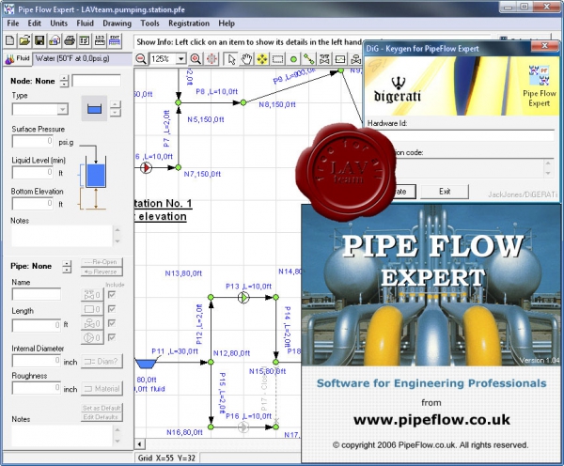This screenshot has height=466, width=564.
Task: Click the red zoom-to-fit crosshair icon
Action: [211, 59]
